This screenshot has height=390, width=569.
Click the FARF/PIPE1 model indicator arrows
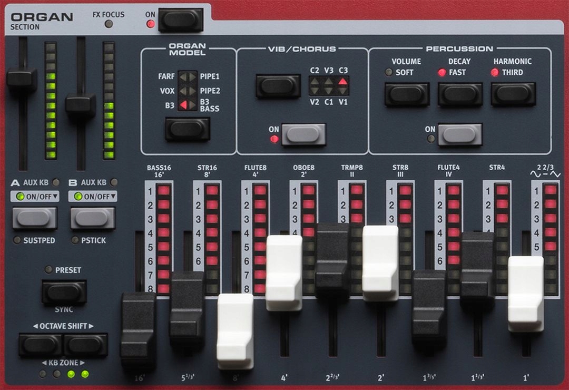188,76
